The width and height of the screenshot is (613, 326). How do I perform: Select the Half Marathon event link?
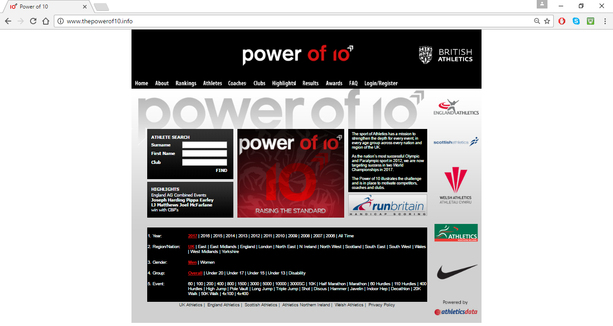tap(333, 284)
